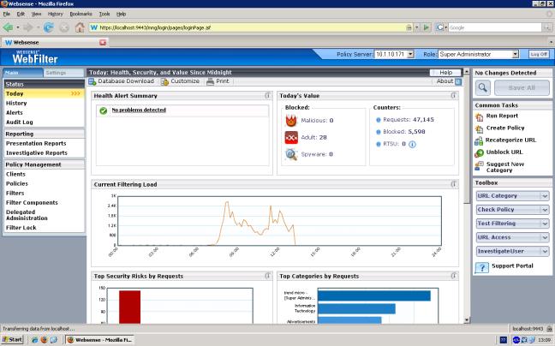Click the Support Portal question mark icon
The image size is (555, 346).
481,267
